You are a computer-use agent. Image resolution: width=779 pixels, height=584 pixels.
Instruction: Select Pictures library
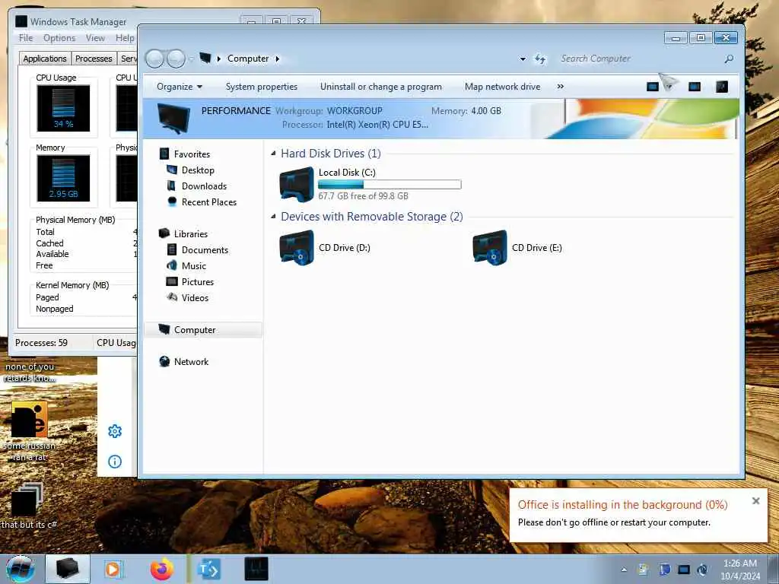pyautogui.click(x=198, y=281)
